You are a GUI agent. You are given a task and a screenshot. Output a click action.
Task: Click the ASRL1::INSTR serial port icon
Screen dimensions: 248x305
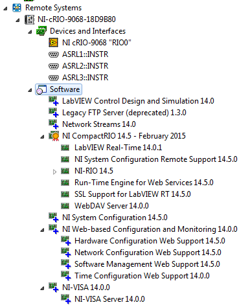tap(53, 54)
